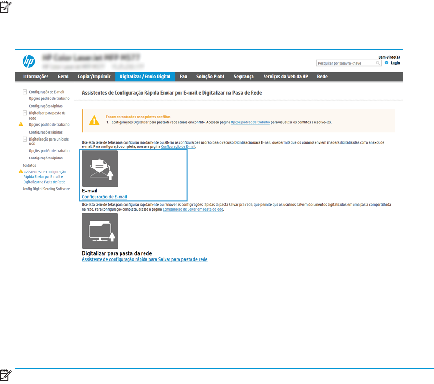This screenshot has width=434, height=384.
Task: Open Config Digital Sending Software item
Action: tap(46, 189)
